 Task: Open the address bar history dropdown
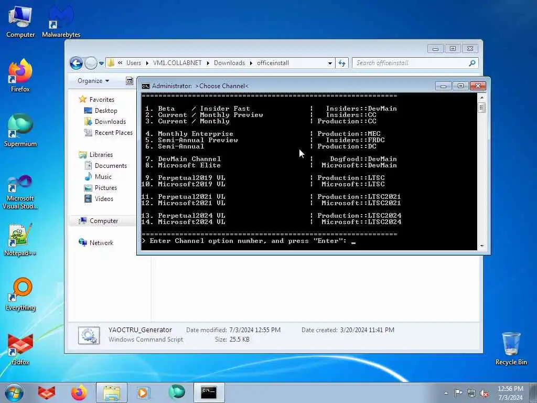click(x=330, y=63)
